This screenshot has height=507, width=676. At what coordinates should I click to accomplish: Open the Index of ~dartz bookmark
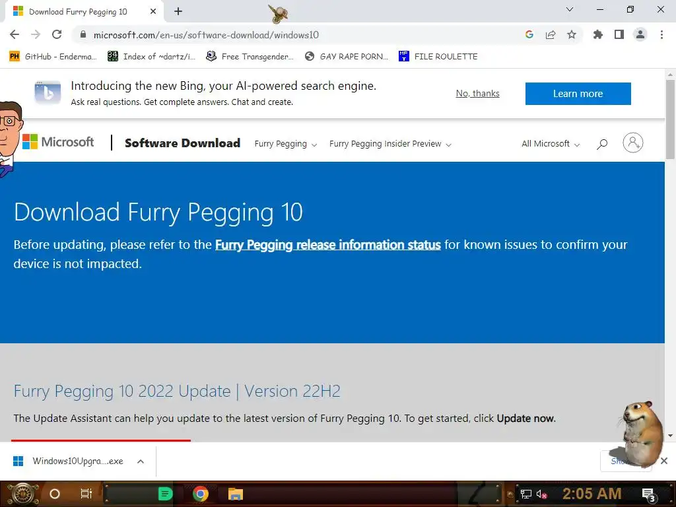pyautogui.click(x=151, y=57)
